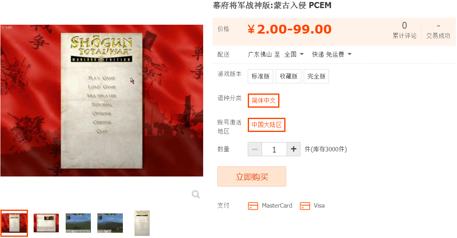Image resolution: width=457 pixels, height=238 pixels.
Task: Click the MasterCard payment card icon
Action: pos(253,206)
